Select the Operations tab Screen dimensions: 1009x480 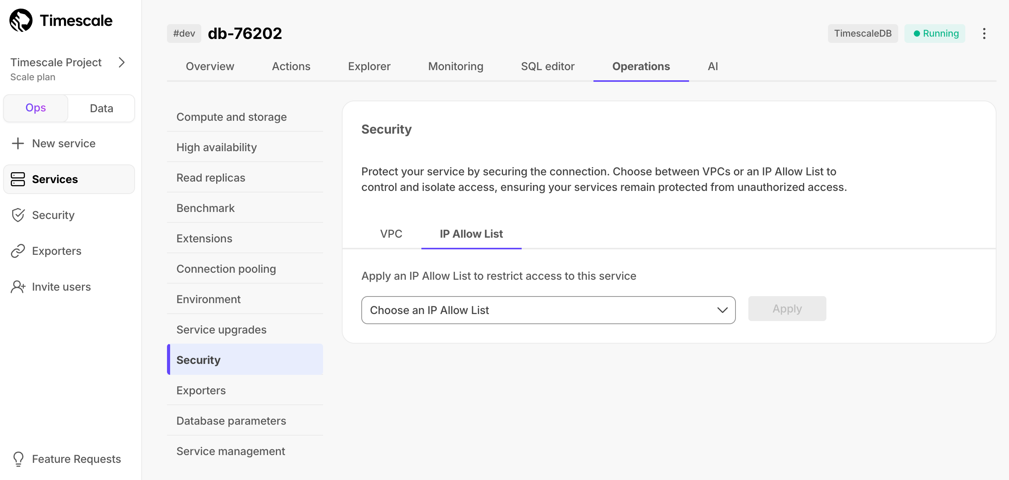641,67
